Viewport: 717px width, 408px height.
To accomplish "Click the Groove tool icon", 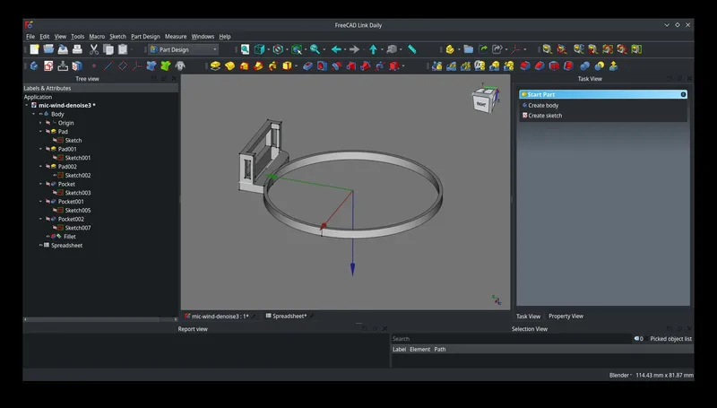I will 337,66.
